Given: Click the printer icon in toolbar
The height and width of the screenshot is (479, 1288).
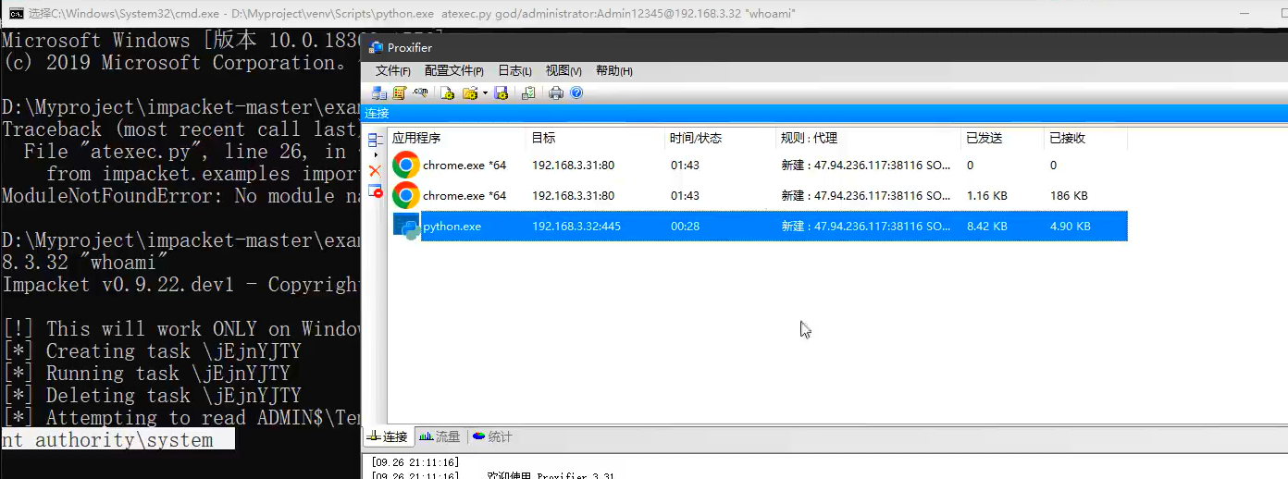Looking at the screenshot, I should (556, 92).
